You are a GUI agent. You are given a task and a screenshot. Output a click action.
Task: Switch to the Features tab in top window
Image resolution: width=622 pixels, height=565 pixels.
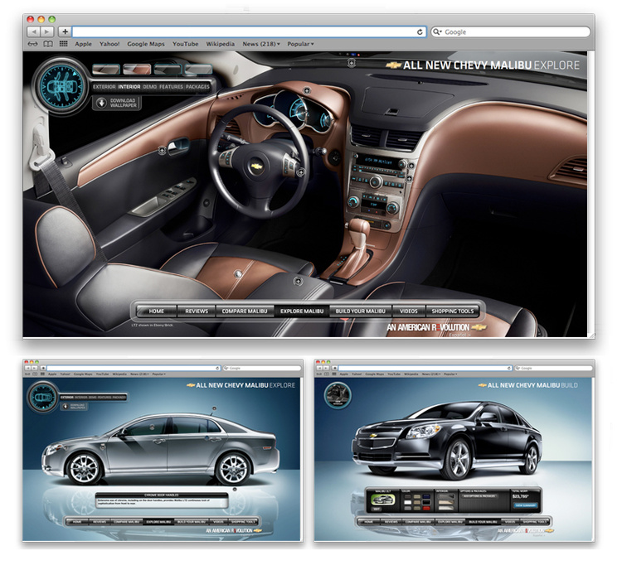[x=171, y=86]
